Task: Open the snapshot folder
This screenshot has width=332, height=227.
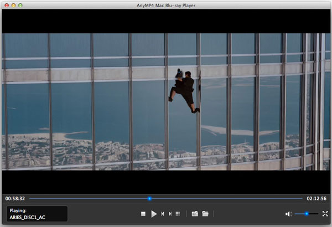Action: click(205, 214)
